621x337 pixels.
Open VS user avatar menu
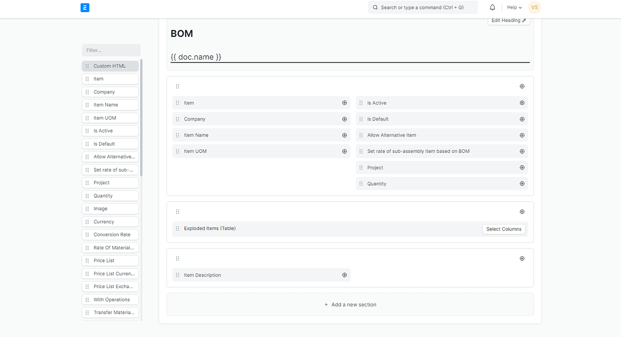534,8
